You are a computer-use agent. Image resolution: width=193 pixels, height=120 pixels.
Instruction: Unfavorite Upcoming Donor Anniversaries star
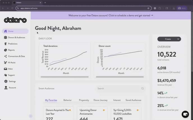click(x=104, y=110)
